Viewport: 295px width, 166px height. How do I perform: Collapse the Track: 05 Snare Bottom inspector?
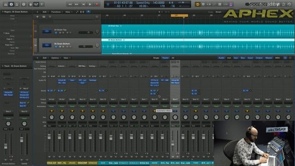[3, 66]
